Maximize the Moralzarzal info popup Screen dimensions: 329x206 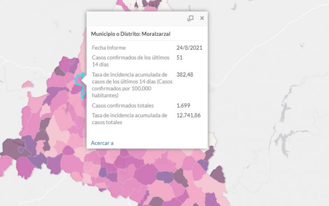190,18
